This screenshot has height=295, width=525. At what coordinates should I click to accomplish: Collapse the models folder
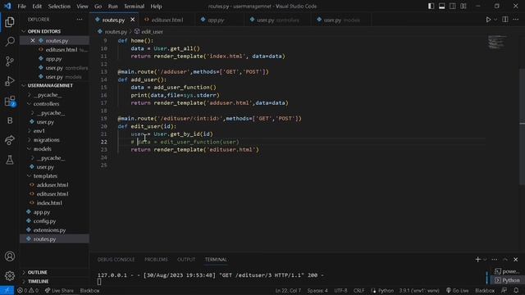point(42,149)
